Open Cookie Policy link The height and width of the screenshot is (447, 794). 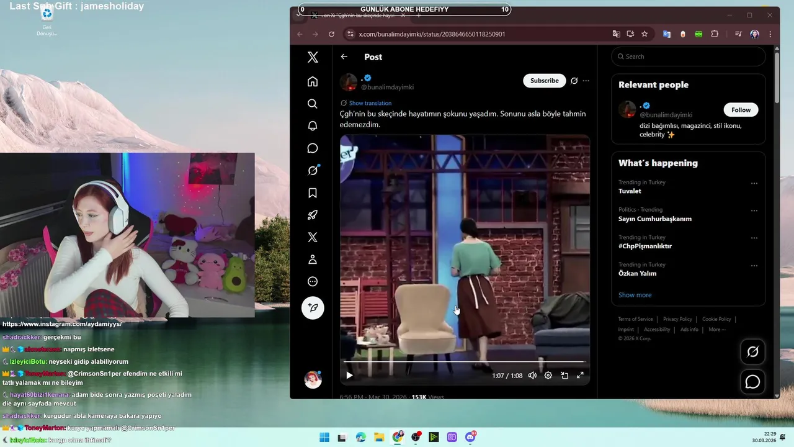(x=716, y=319)
